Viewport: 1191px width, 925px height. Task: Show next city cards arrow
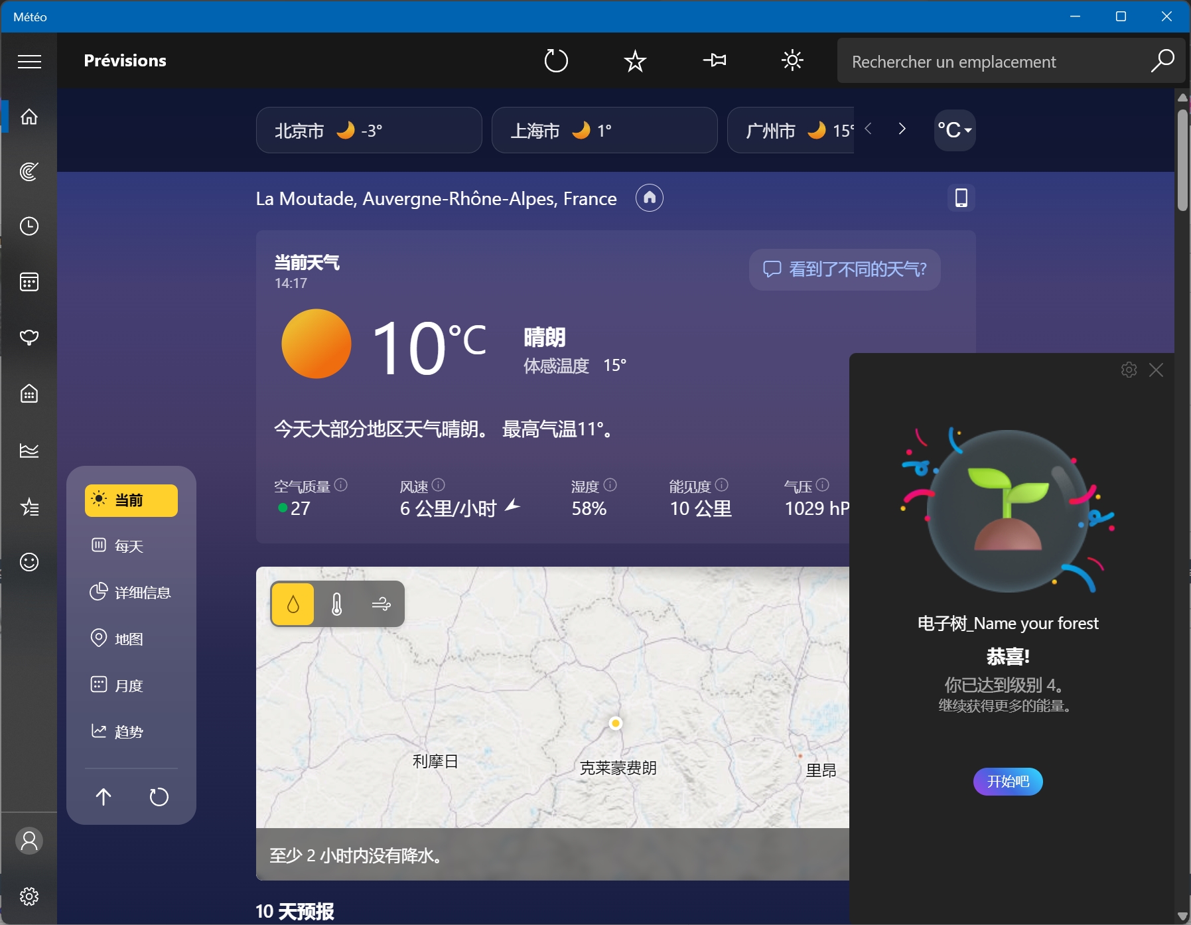(x=902, y=129)
